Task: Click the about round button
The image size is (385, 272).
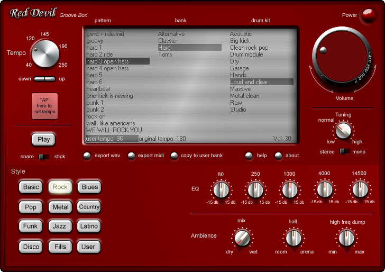Action: pos(278,156)
